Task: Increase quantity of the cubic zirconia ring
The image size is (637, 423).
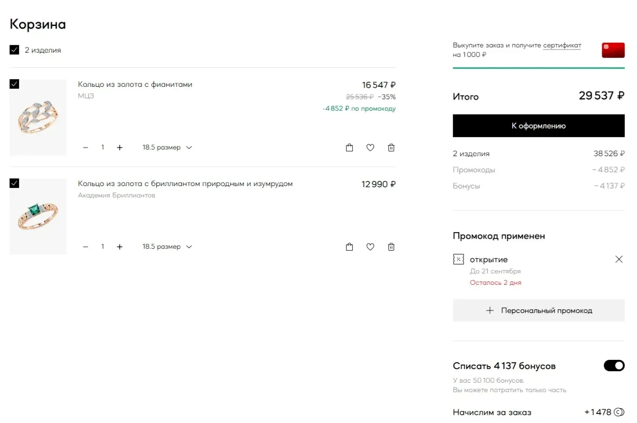Action: 120,148
